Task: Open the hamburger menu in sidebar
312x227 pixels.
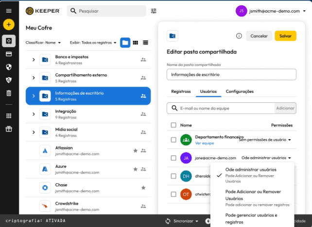Action: (9, 11)
